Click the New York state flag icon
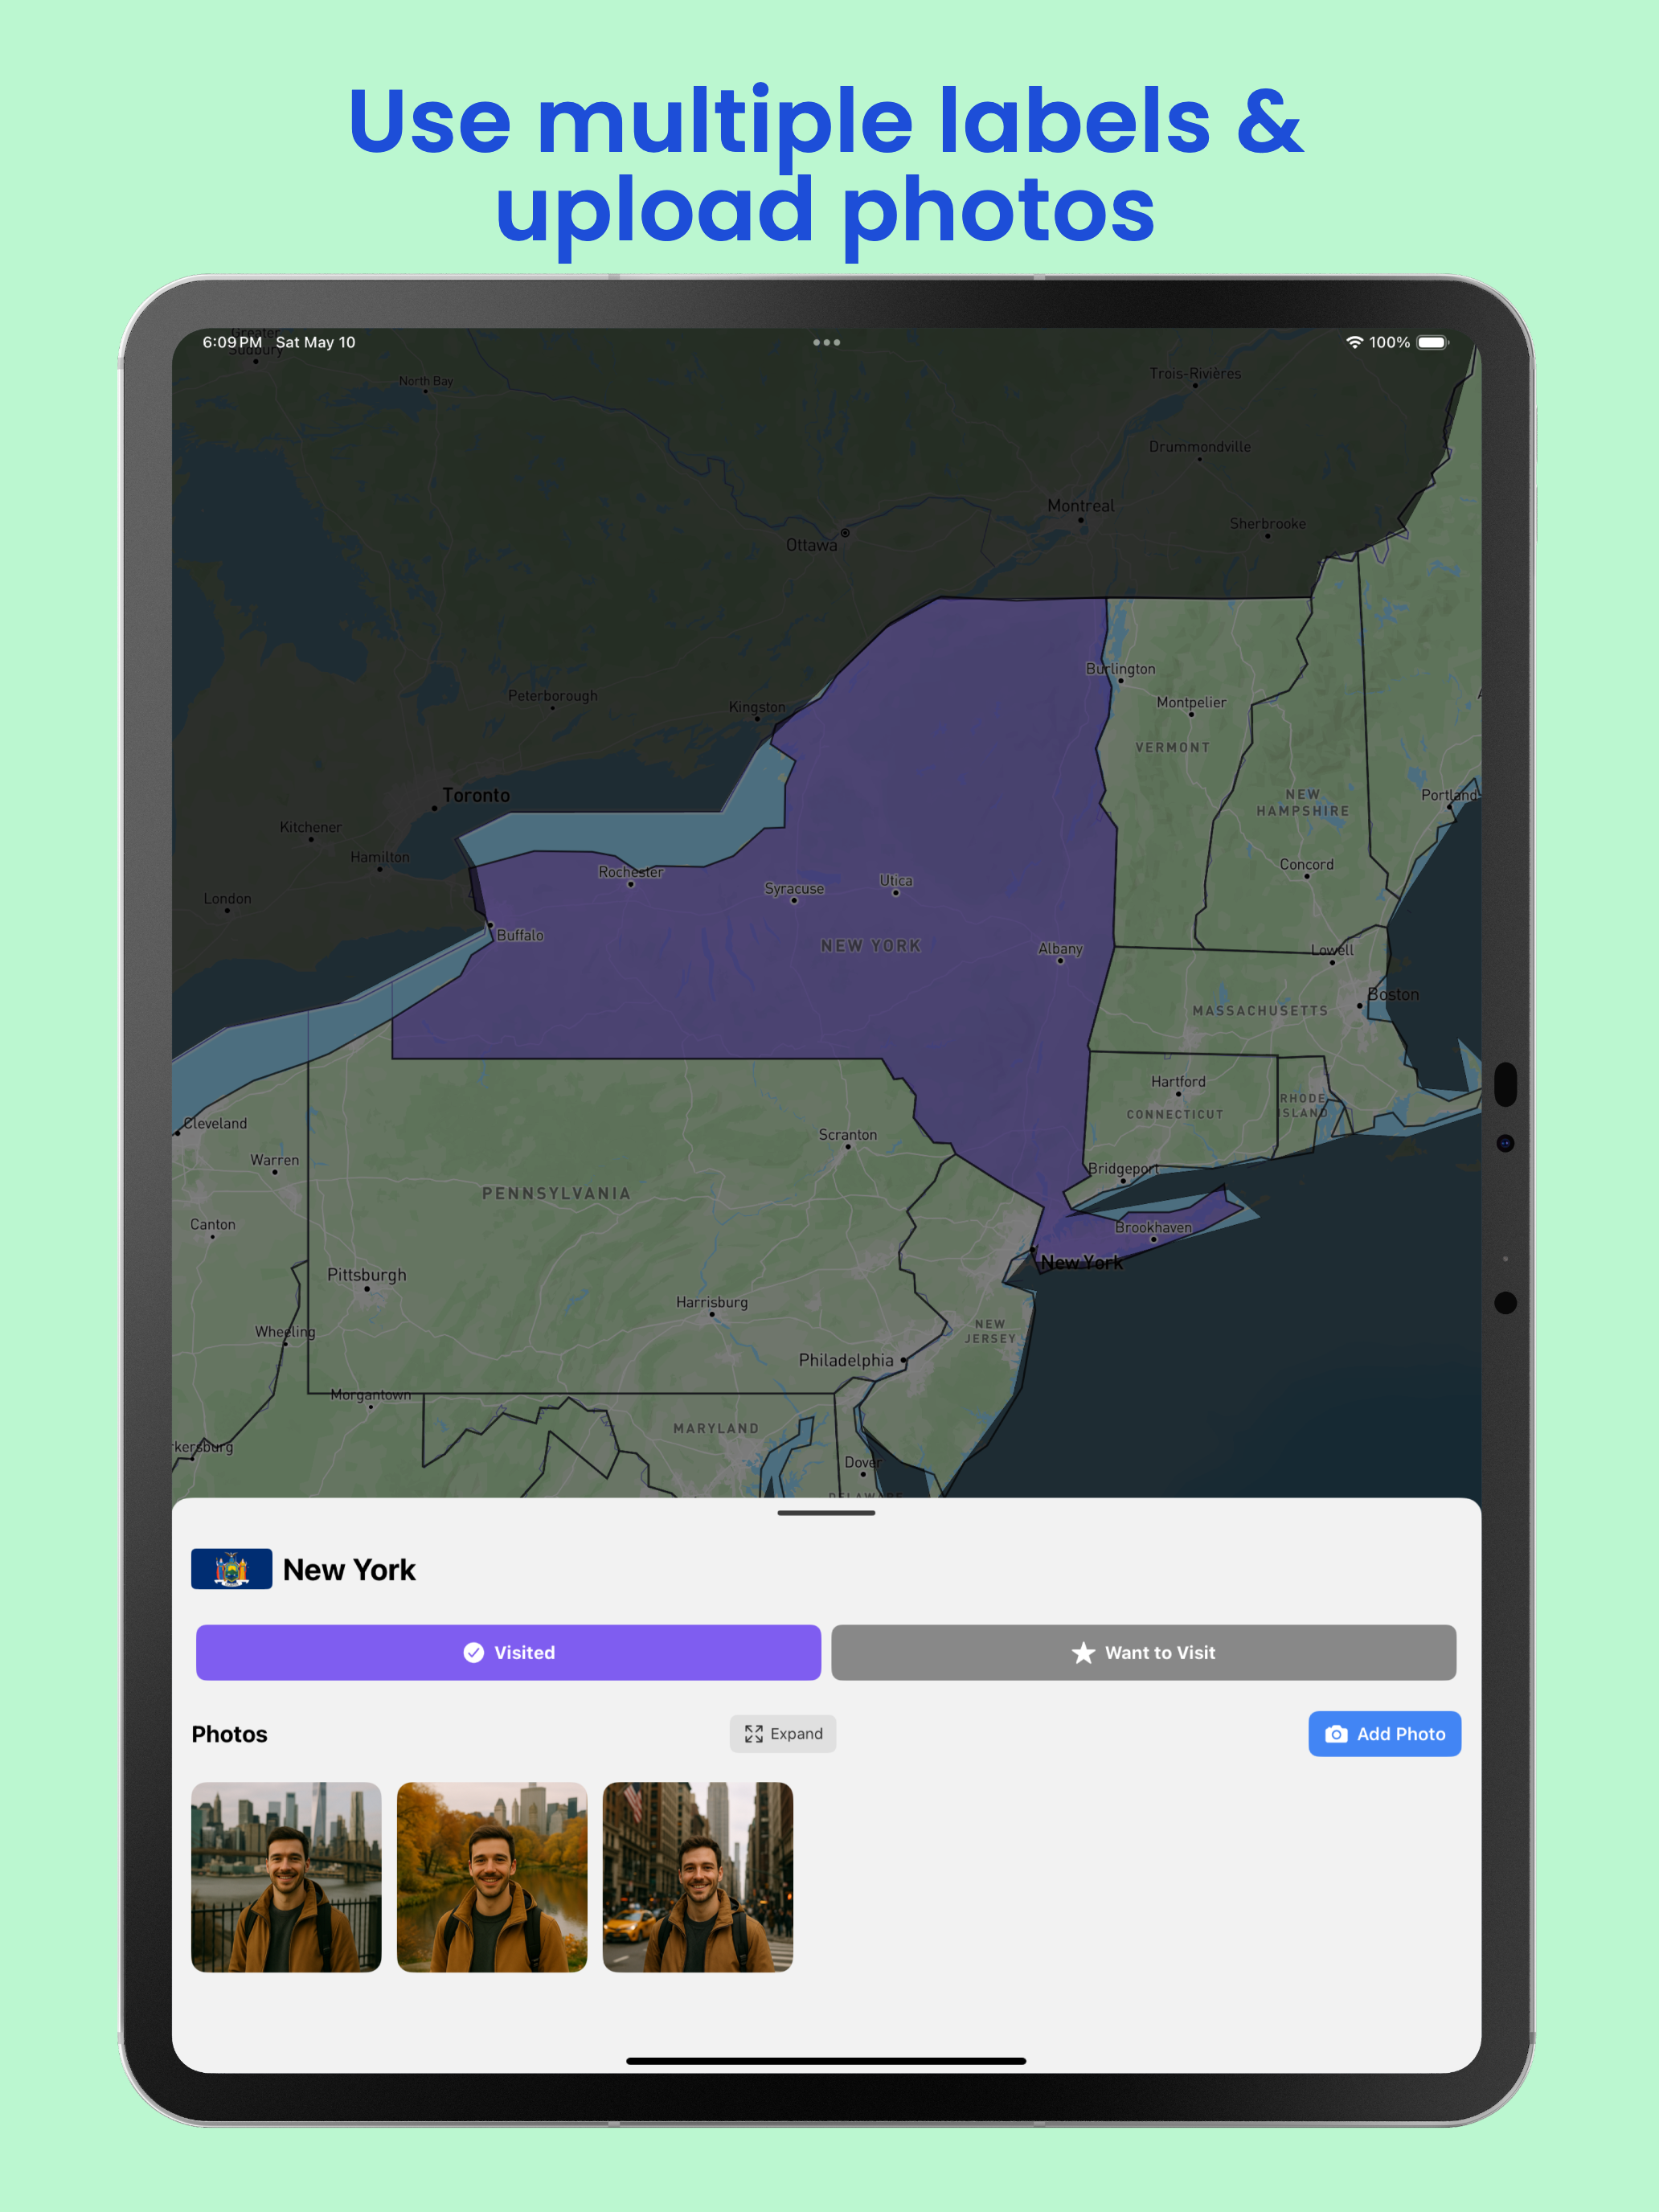The height and width of the screenshot is (2212, 1659). 231,1569
